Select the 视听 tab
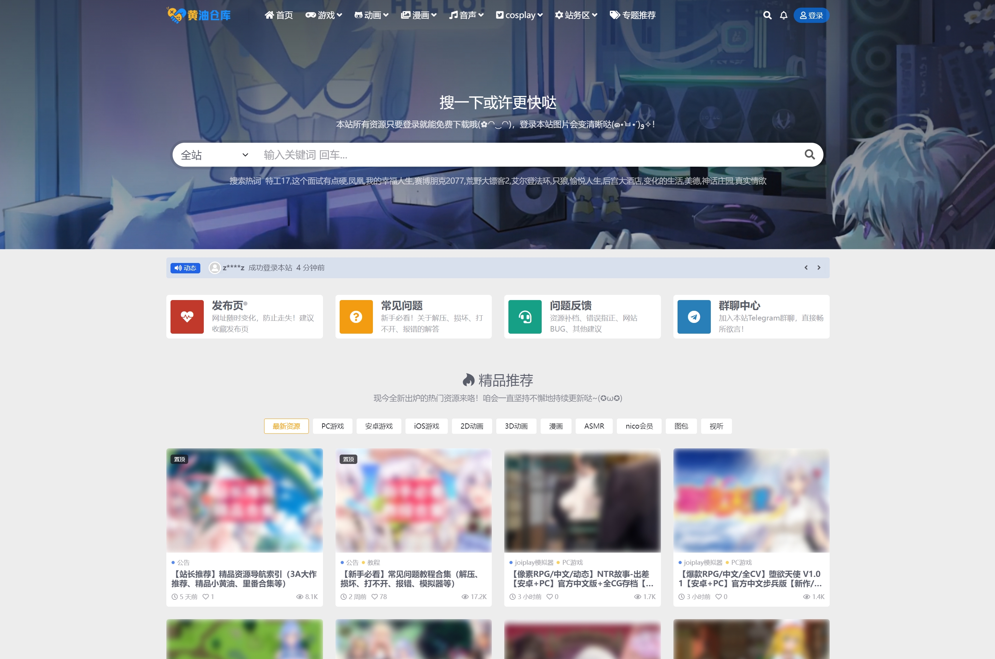The width and height of the screenshot is (995, 659). (x=716, y=426)
